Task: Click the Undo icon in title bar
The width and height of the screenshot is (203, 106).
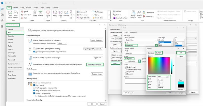Action: [x=10, y=3]
